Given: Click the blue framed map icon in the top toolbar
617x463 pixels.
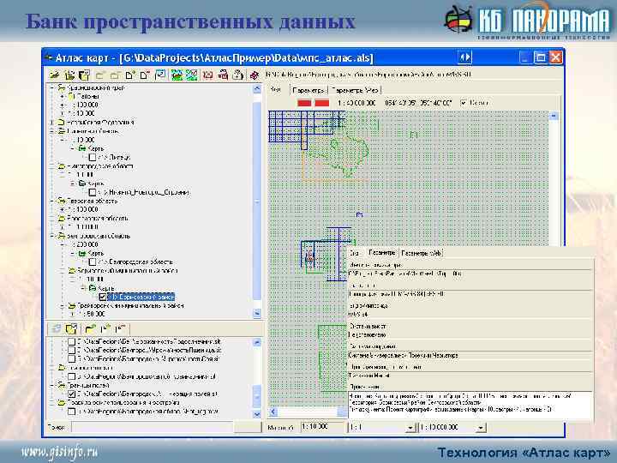Looking at the screenshot, I should (160, 75).
